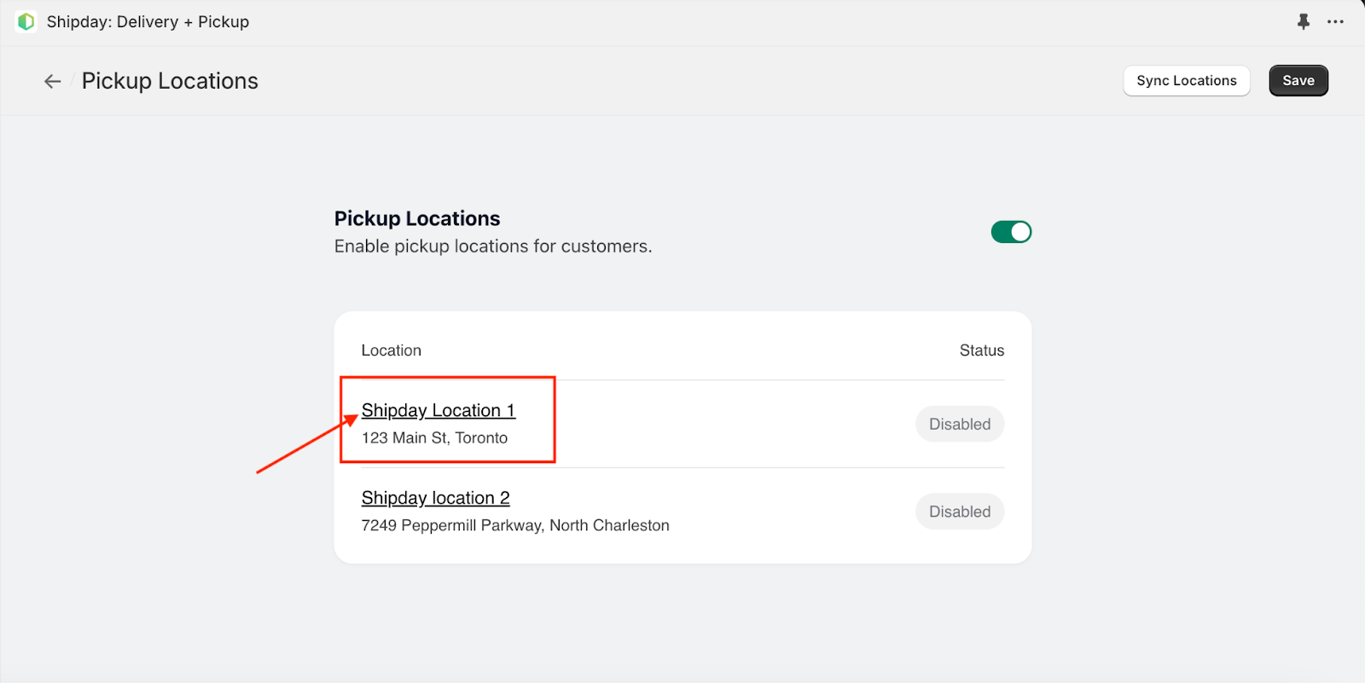This screenshot has width=1365, height=683.
Task: Click Disabled badge for Shipday location 2
Action: 960,512
